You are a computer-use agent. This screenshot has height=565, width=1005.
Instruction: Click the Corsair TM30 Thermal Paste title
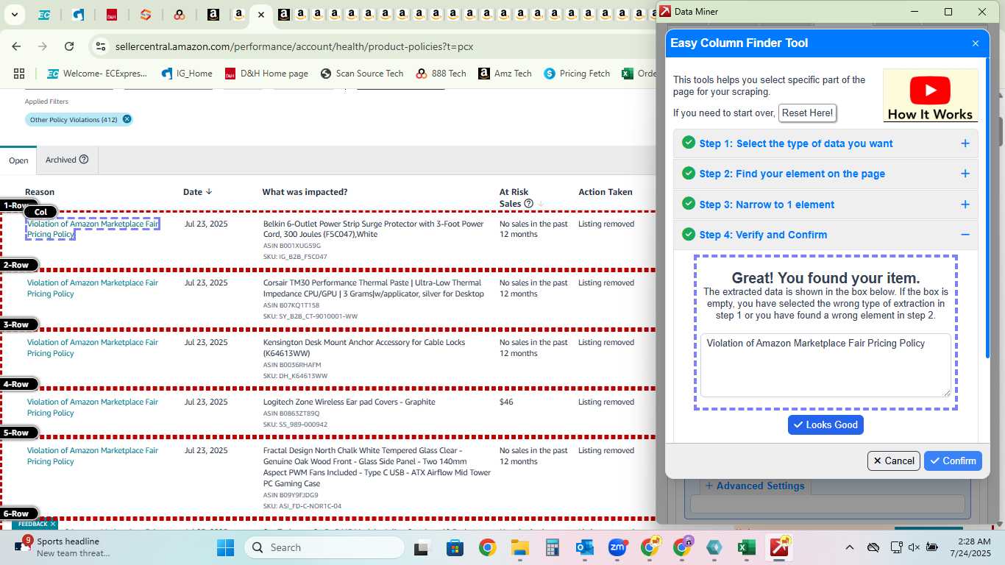pos(372,288)
